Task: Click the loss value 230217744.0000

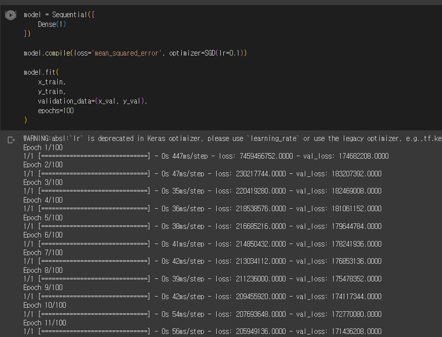Action: [x=261, y=174]
